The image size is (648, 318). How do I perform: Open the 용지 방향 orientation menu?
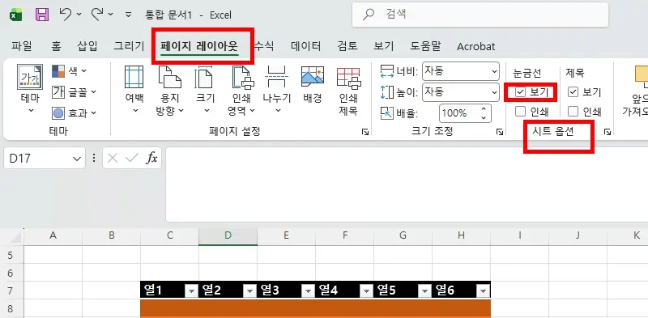[169, 90]
